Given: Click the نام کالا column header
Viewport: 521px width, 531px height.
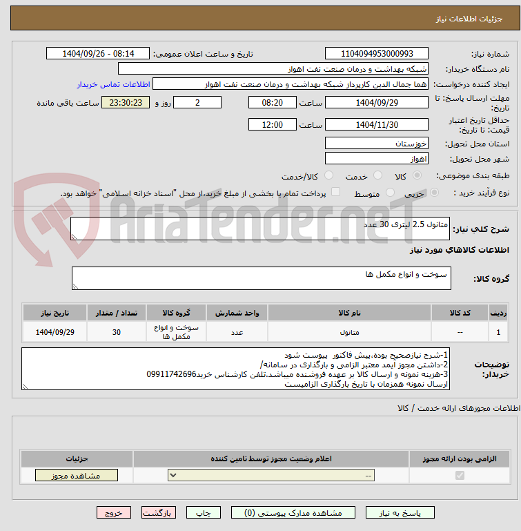Looking at the screenshot, I should click(x=349, y=313).
